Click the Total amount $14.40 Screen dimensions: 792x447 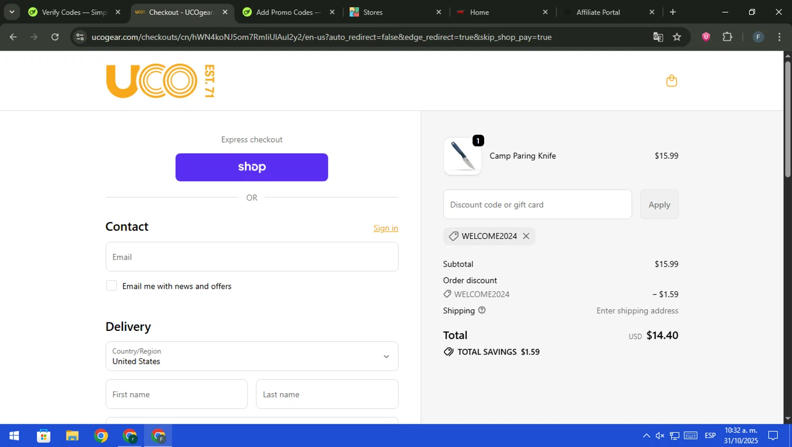coord(662,336)
